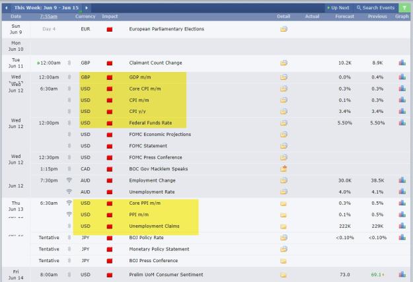Click the 7:55am time link
The image size is (413, 282).
point(49,17)
